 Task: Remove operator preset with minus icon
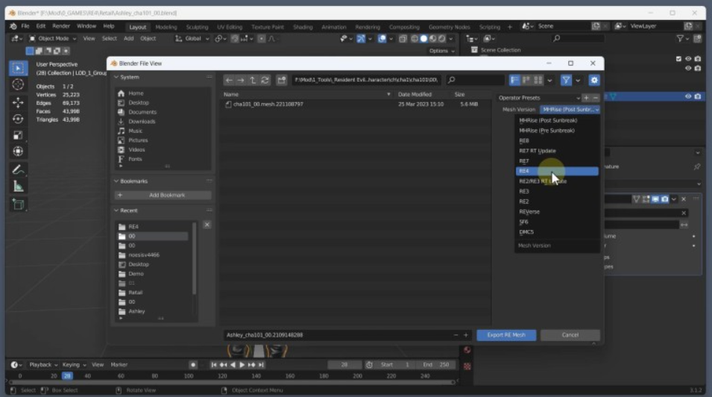click(595, 98)
